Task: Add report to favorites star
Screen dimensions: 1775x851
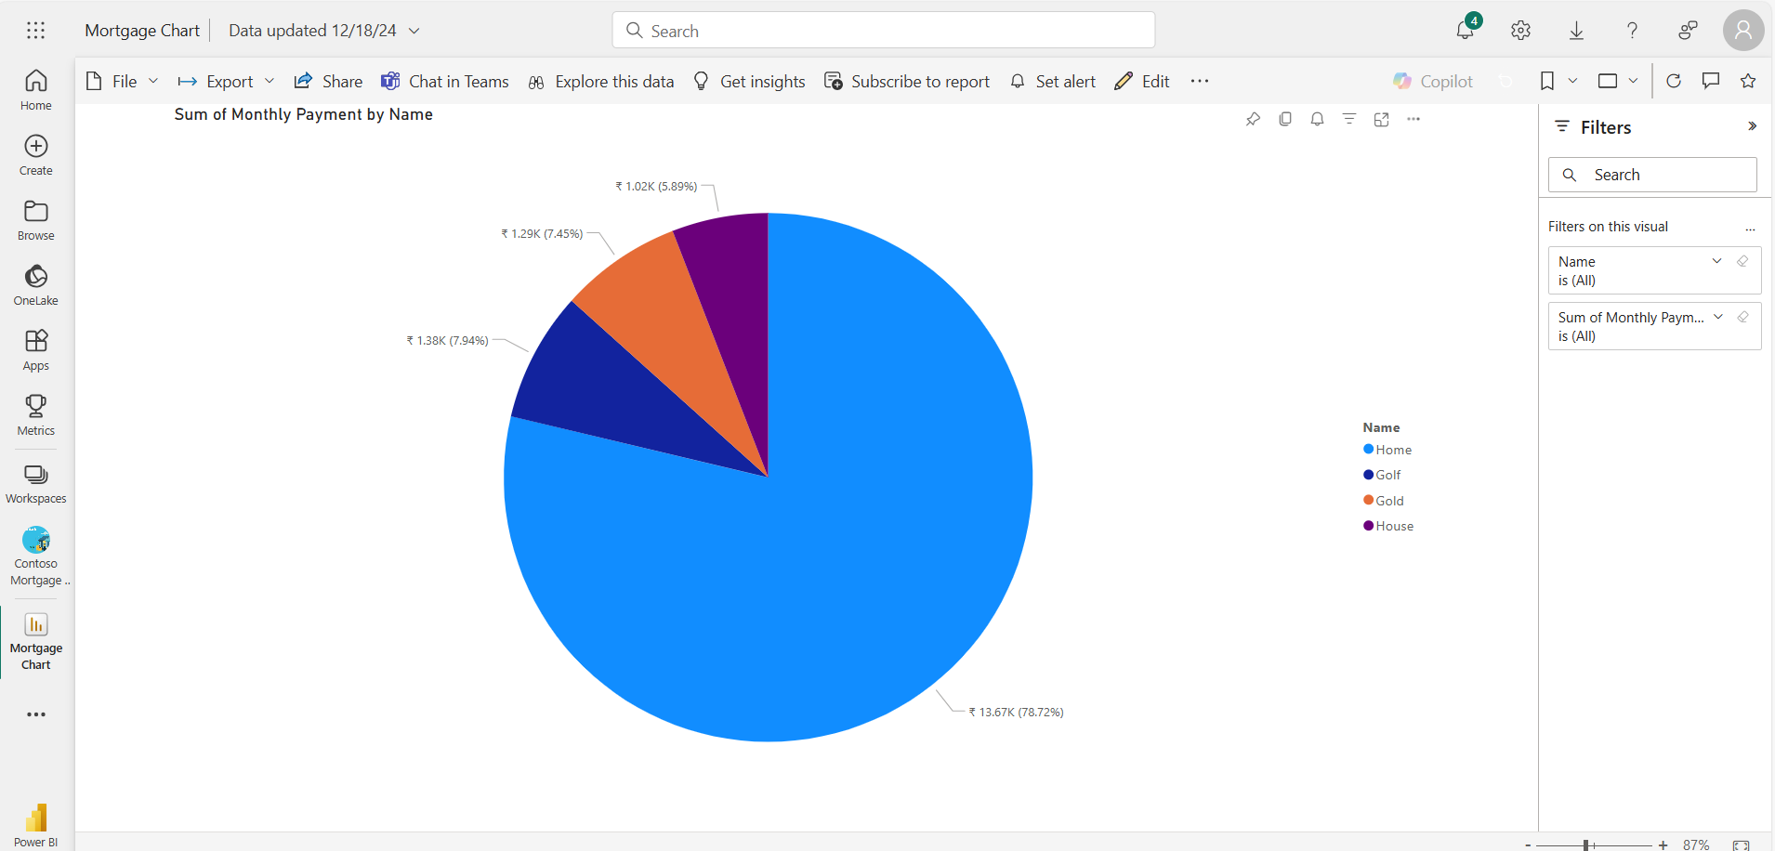Action: [1748, 81]
